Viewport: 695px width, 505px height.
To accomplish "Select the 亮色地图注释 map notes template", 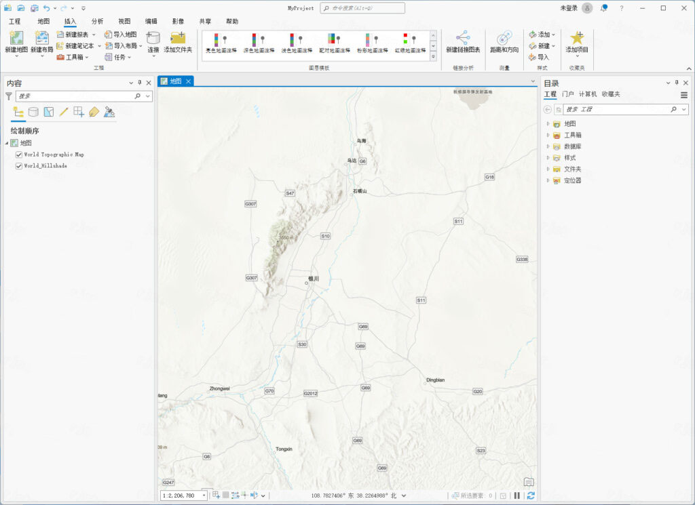I will tap(219, 42).
